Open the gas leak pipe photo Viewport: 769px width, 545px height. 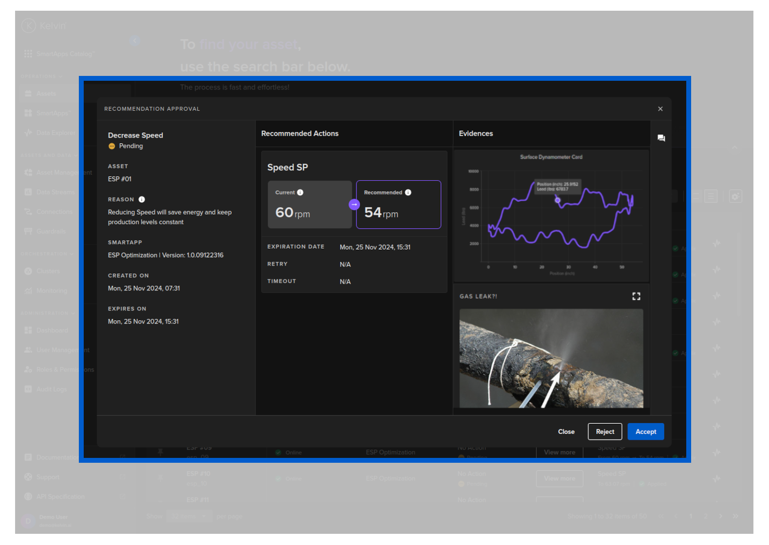tap(551, 358)
